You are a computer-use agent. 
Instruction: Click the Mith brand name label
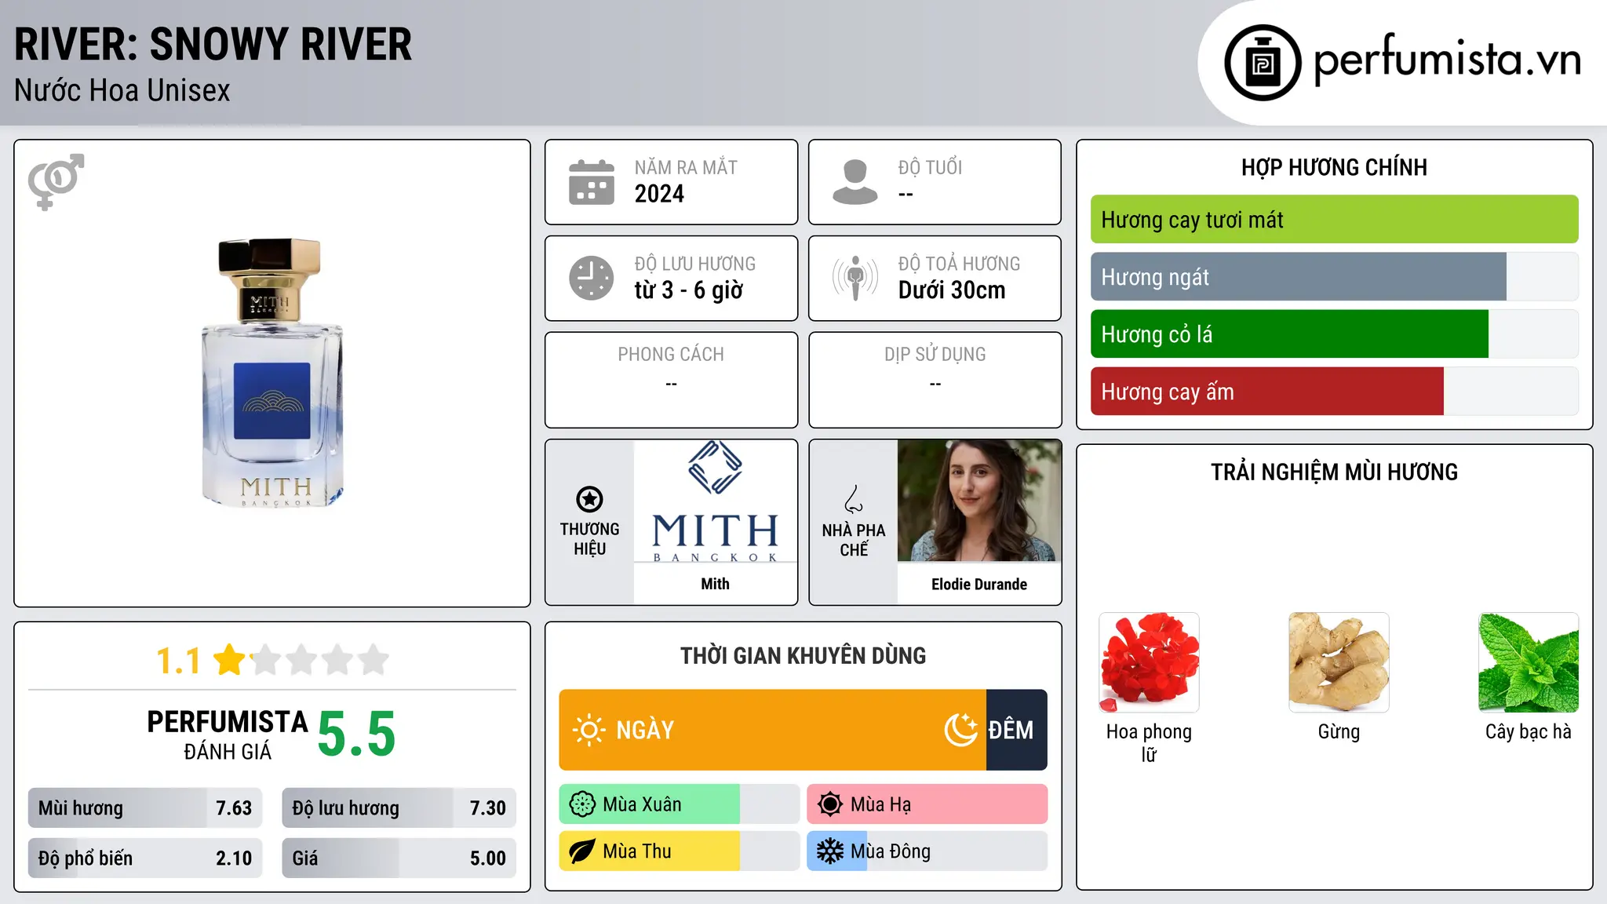(715, 584)
